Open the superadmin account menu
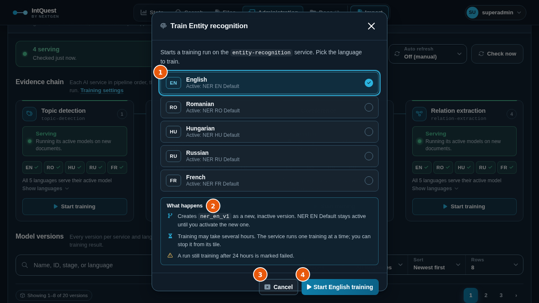 [496, 13]
